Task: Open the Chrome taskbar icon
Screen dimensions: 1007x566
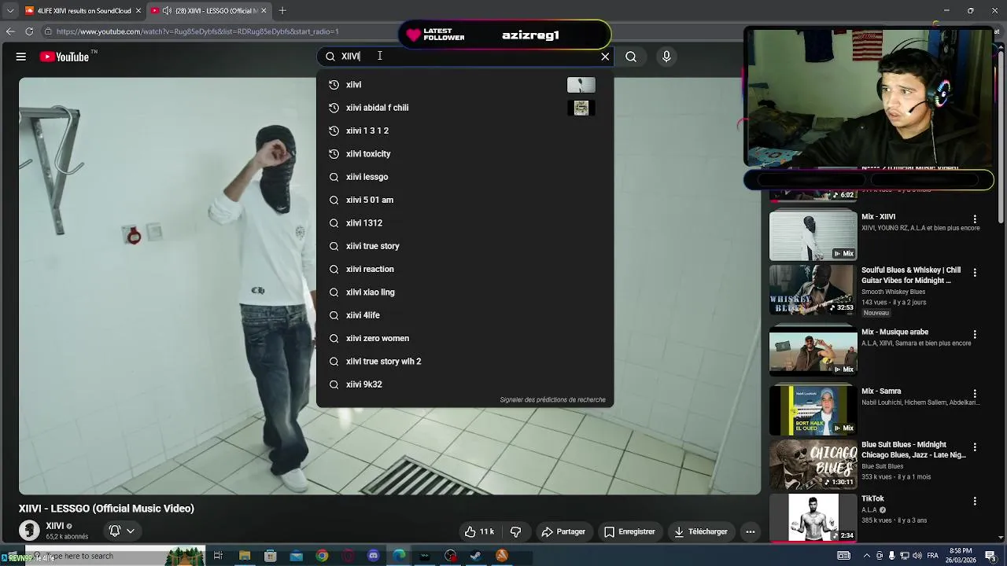Action: coord(322,556)
